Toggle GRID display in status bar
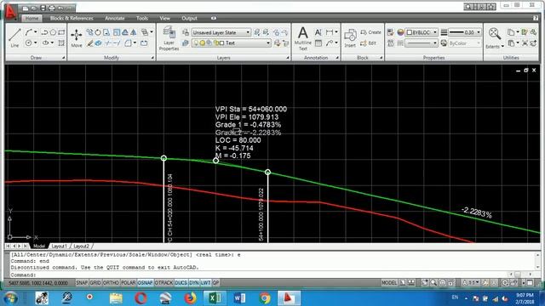545x306 pixels. click(x=95, y=283)
